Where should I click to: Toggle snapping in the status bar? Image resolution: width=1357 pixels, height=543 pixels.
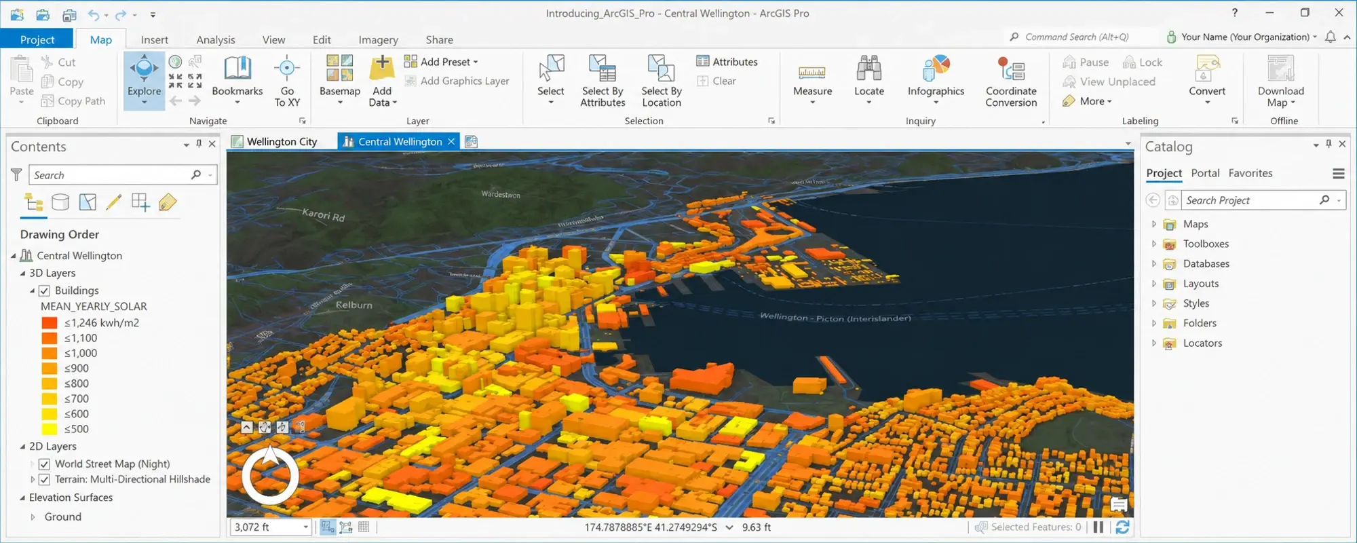click(328, 527)
